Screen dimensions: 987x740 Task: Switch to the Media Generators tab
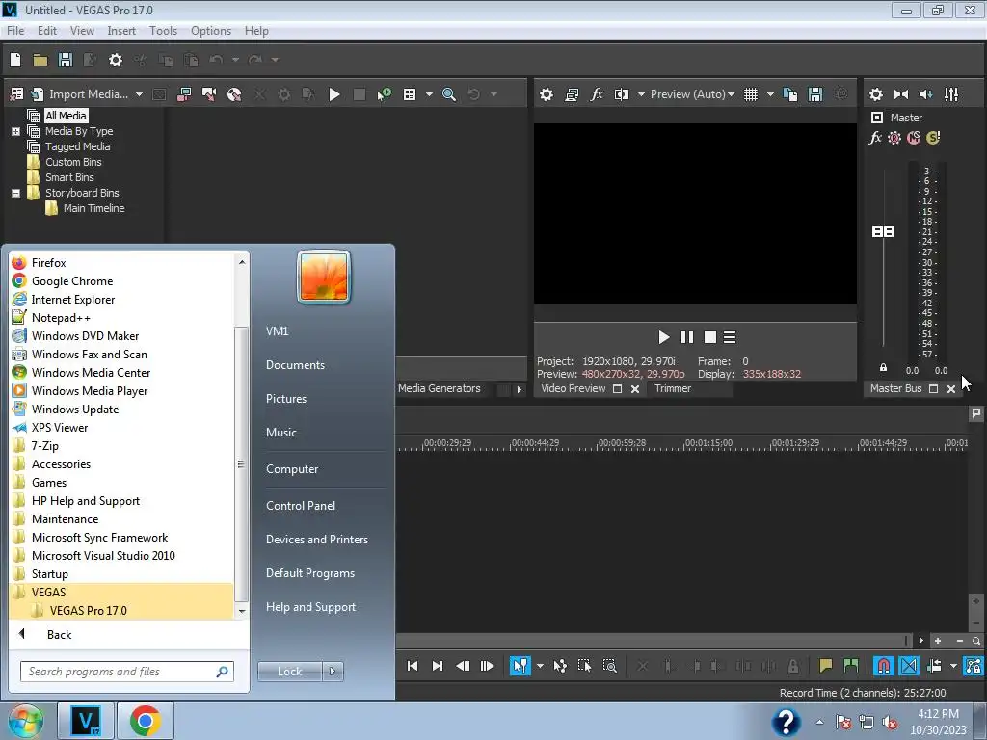[439, 389]
